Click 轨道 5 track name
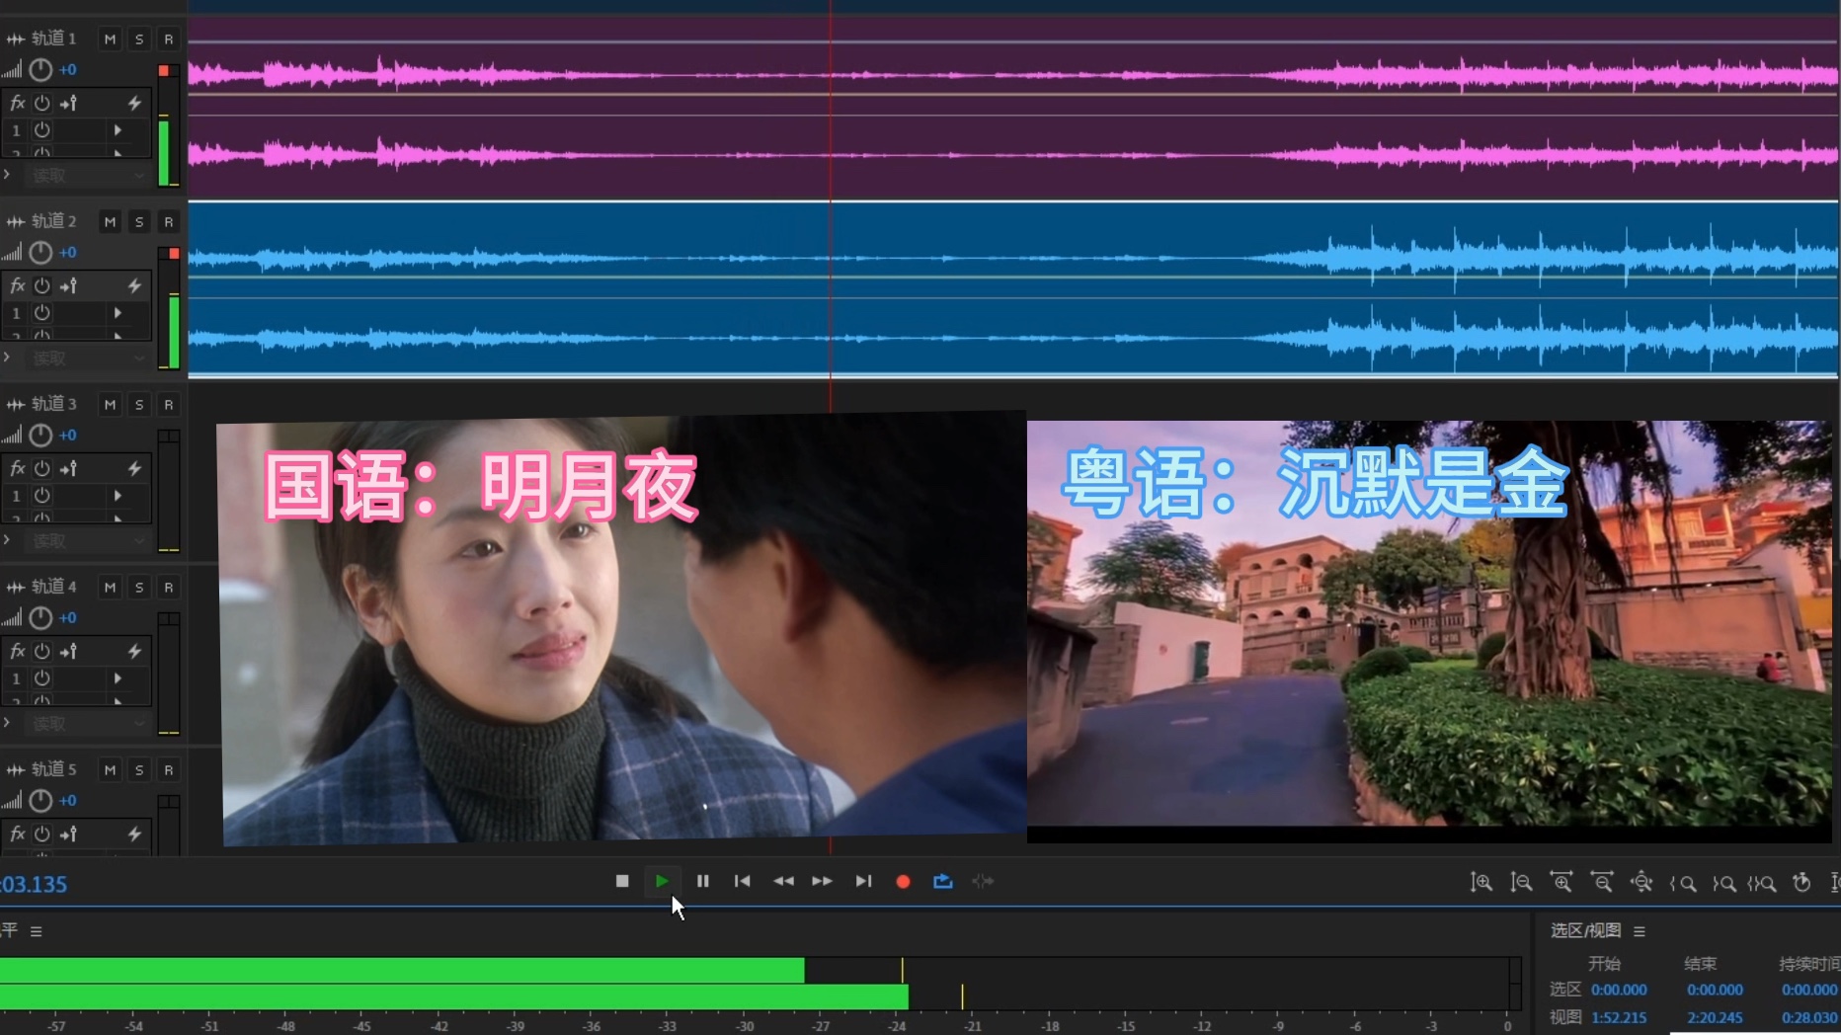 [53, 769]
